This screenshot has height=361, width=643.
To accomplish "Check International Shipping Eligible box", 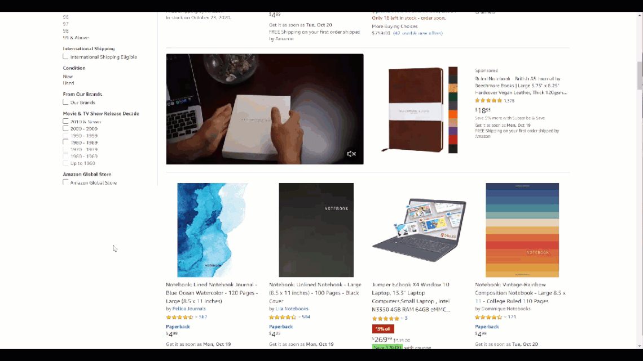I will click(x=65, y=56).
